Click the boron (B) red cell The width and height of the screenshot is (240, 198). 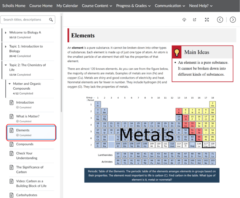click(179, 111)
